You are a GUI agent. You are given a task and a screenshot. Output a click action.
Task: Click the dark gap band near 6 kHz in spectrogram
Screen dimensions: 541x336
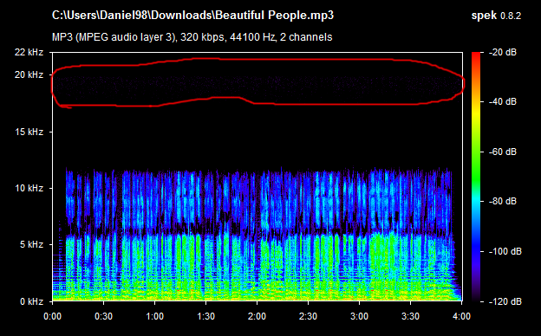tap(257, 234)
